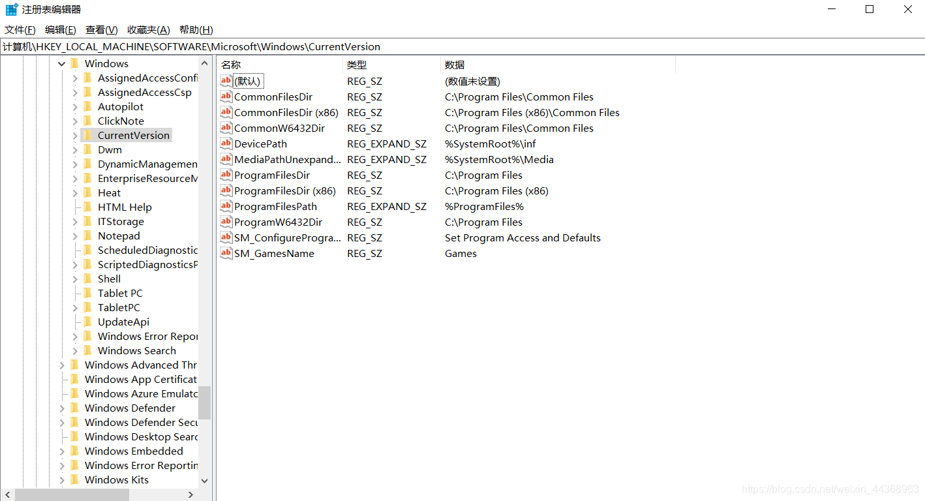The width and height of the screenshot is (925, 501).
Task: Click data cell '%SystemRoot%\Media'
Action: click(499, 159)
